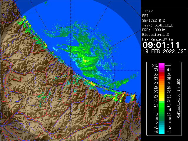
Task: Pick the magenta swatch for above 41 dBZ
Action: click(162, 66)
